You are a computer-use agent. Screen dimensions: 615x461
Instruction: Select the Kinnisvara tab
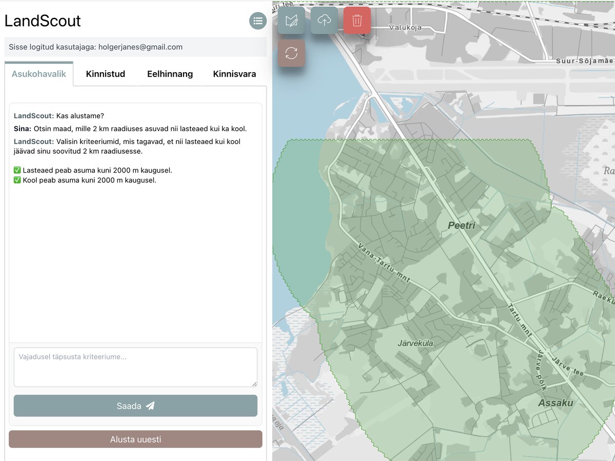coord(235,74)
